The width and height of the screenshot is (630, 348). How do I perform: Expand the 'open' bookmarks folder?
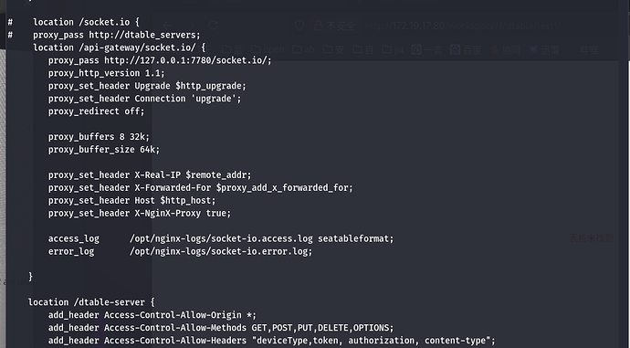coord(268,49)
